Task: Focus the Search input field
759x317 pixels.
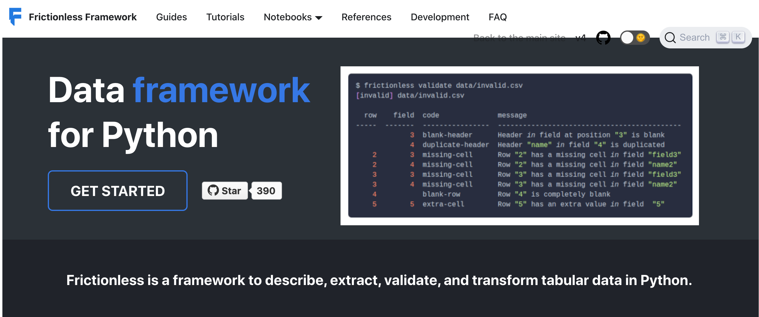Action: click(x=705, y=38)
